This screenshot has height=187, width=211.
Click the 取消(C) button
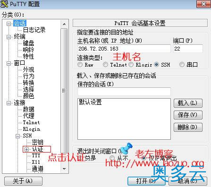(x=188, y=181)
